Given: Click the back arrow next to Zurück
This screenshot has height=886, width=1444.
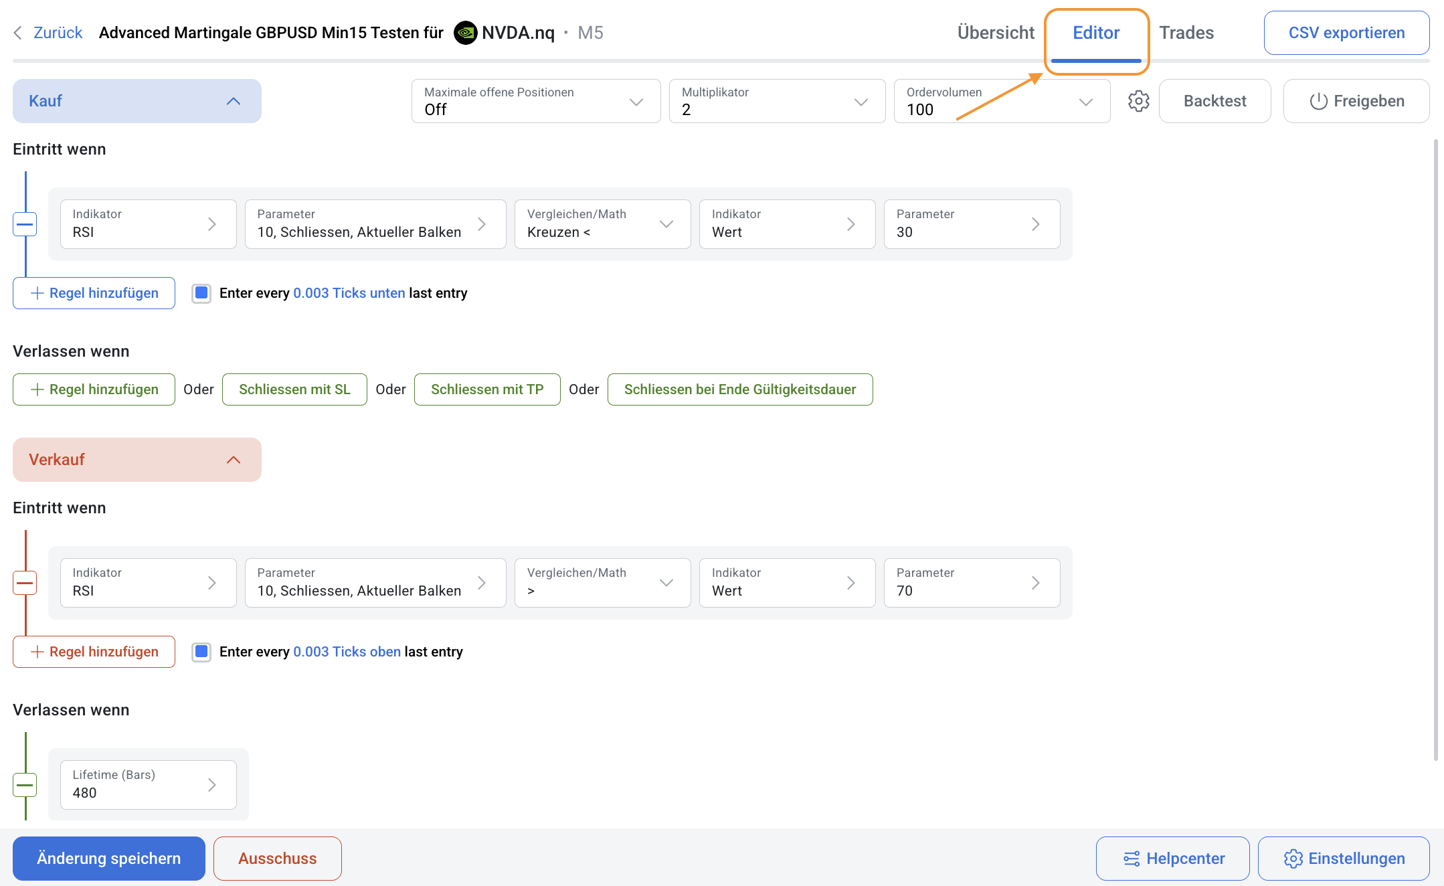Looking at the screenshot, I should click(x=18, y=33).
